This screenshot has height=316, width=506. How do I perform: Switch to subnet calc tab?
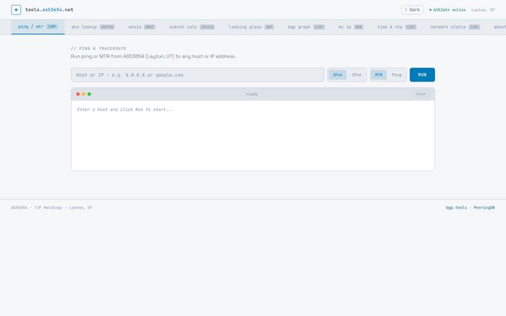[192, 27]
